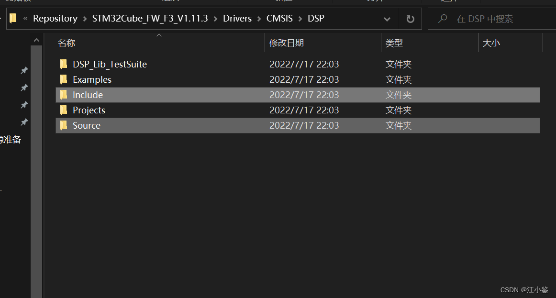Click the folder icon inside the address bar

pyautogui.click(x=13, y=18)
